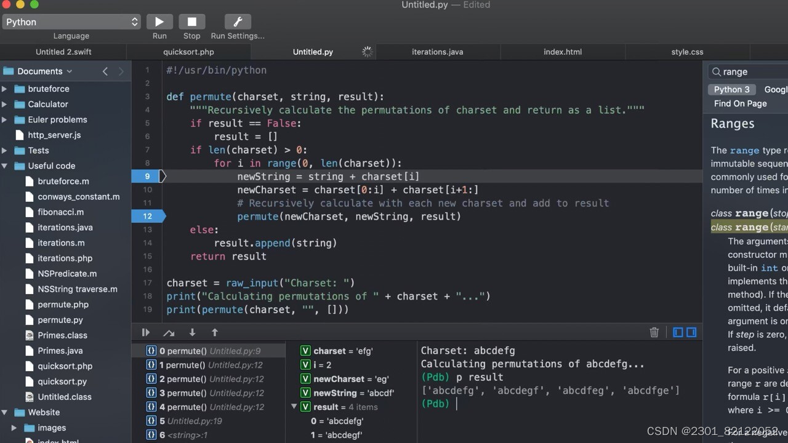Toggle the debugger pane with the right split icon
This screenshot has height=443, width=788.
pyautogui.click(x=691, y=332)
